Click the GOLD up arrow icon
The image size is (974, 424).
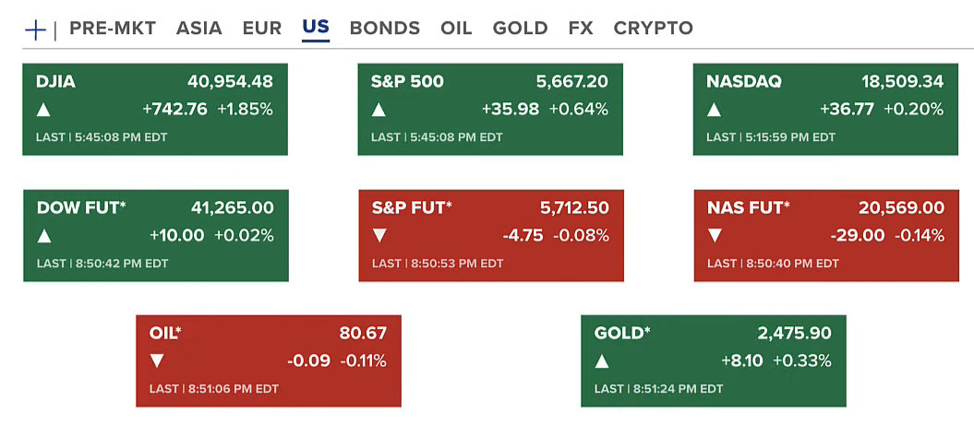602,361
